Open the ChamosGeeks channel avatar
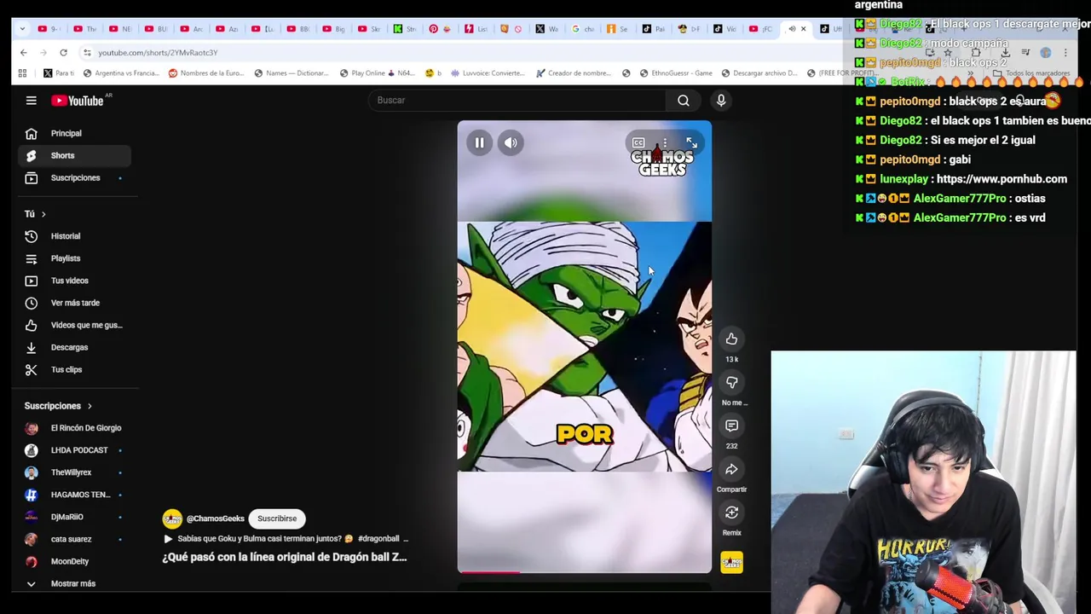 [x=172, y=518]
